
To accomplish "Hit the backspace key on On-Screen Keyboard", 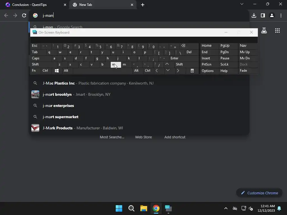I will (189, 46).
